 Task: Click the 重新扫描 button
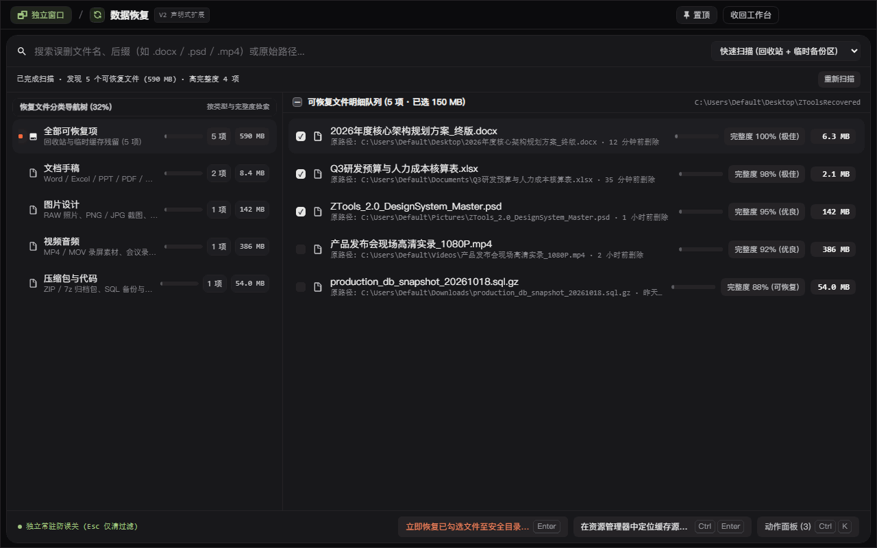[x=839, y=79]
